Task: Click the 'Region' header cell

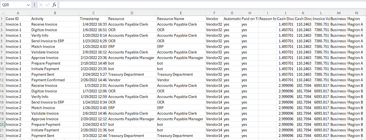Action: [356, 19]
